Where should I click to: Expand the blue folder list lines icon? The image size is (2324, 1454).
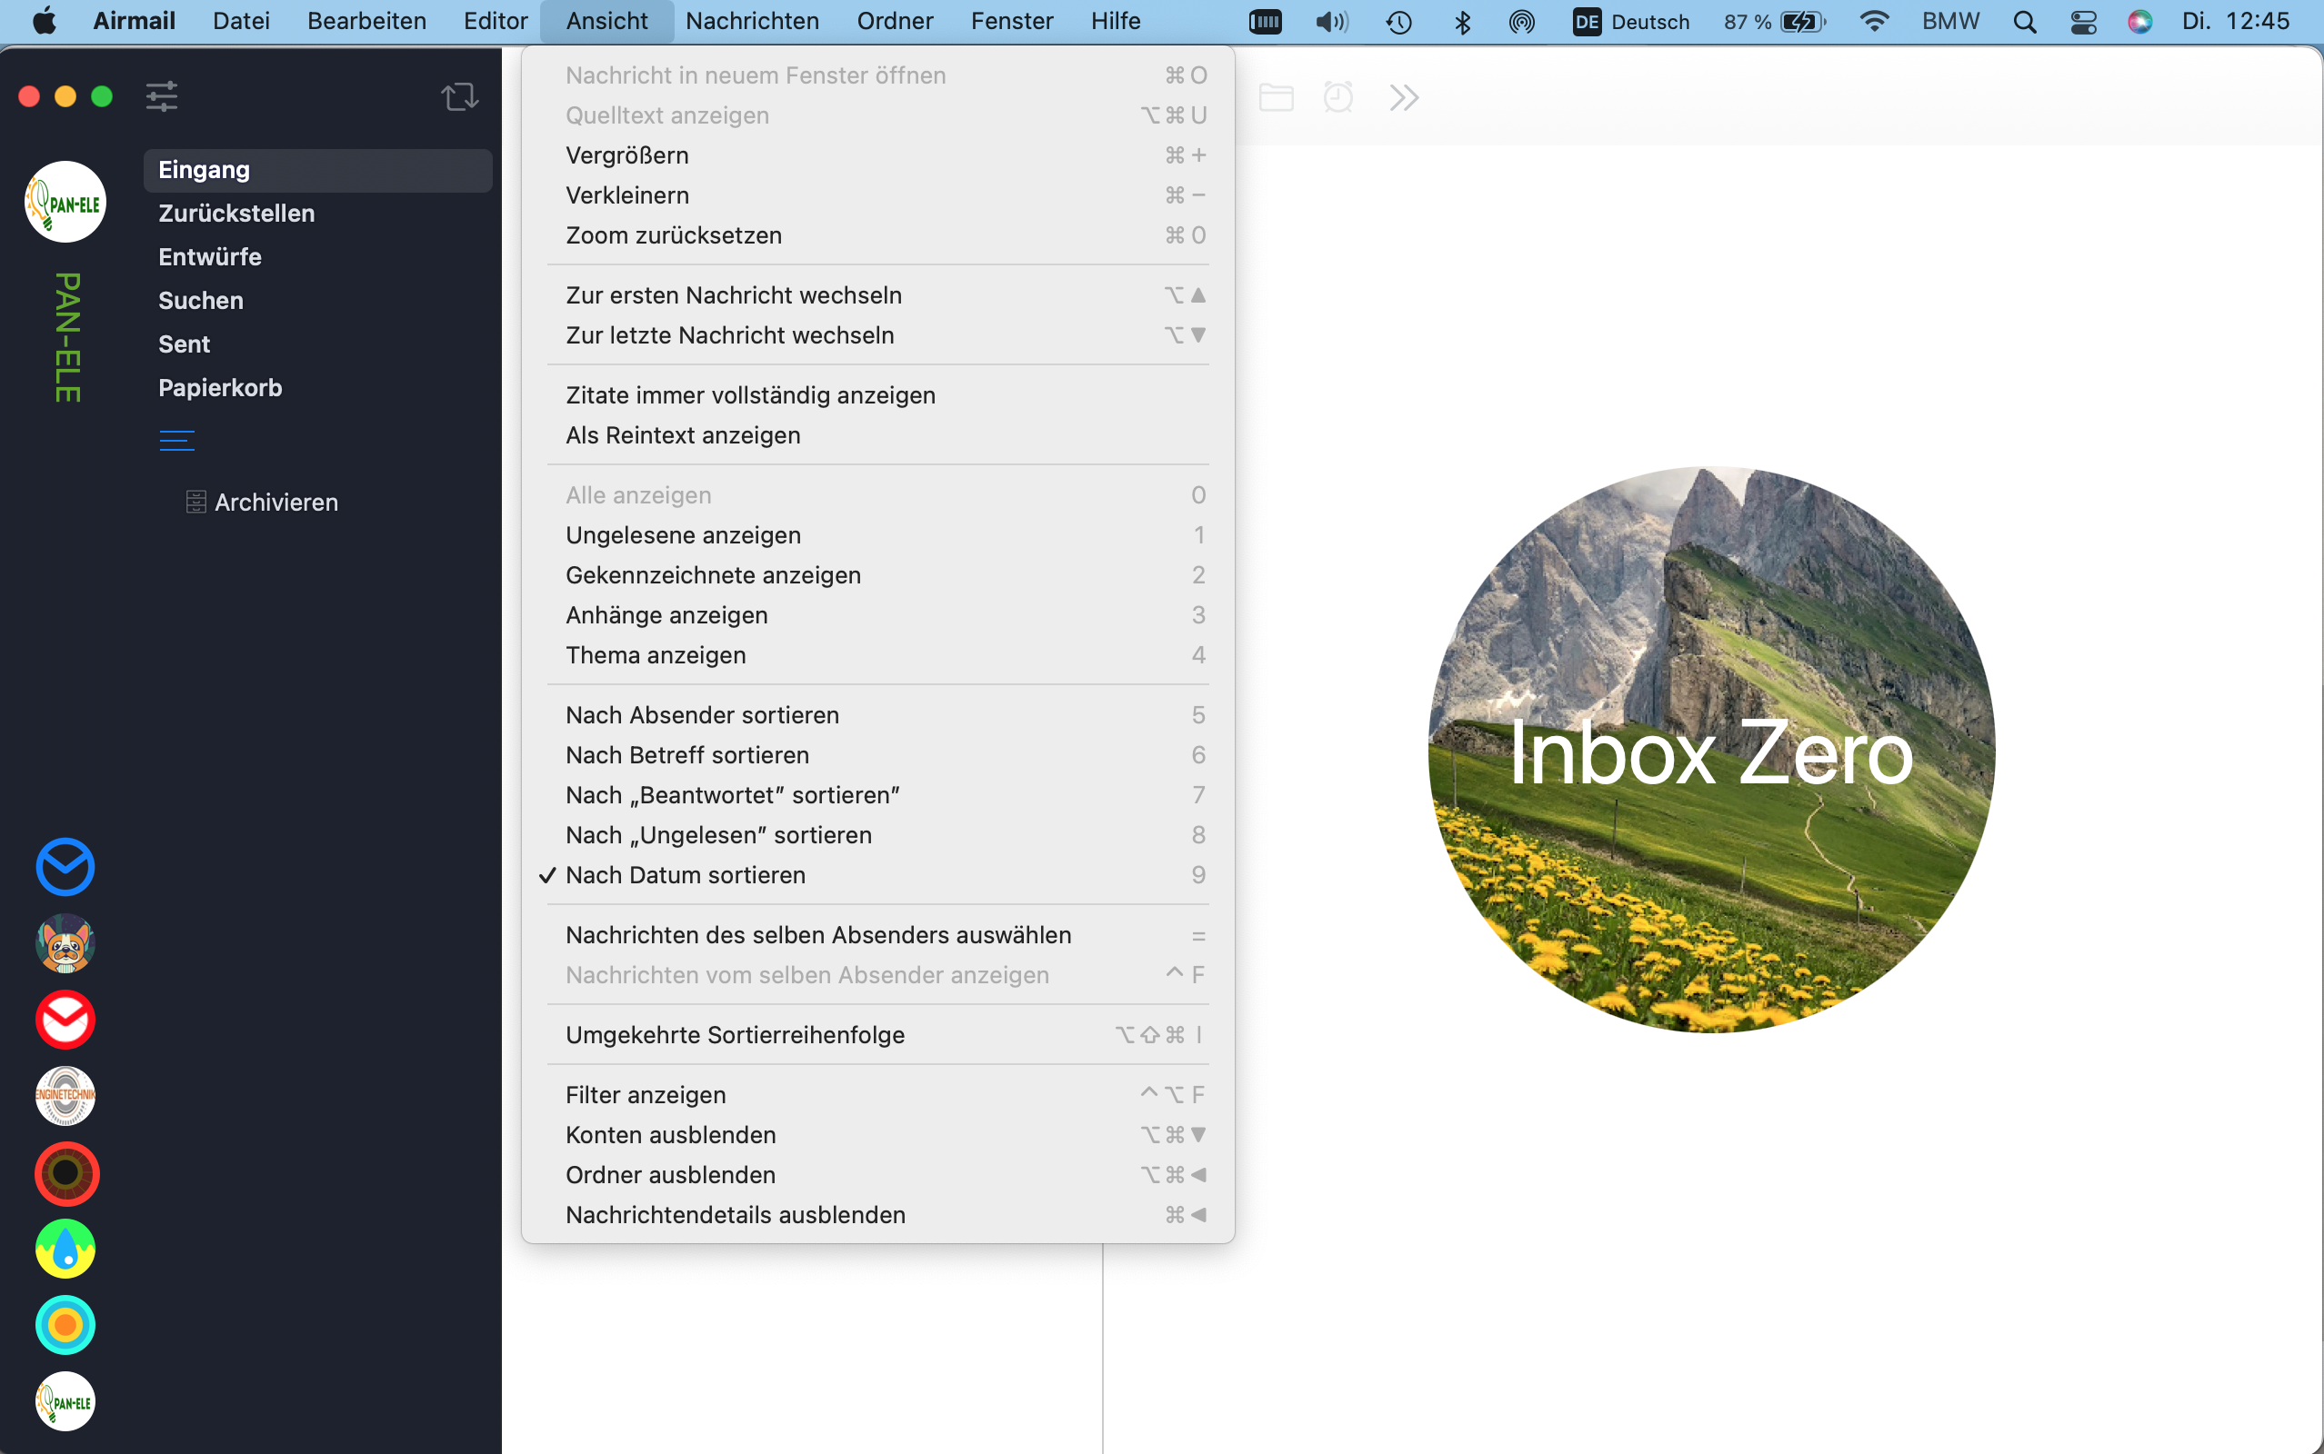[177, 441]
